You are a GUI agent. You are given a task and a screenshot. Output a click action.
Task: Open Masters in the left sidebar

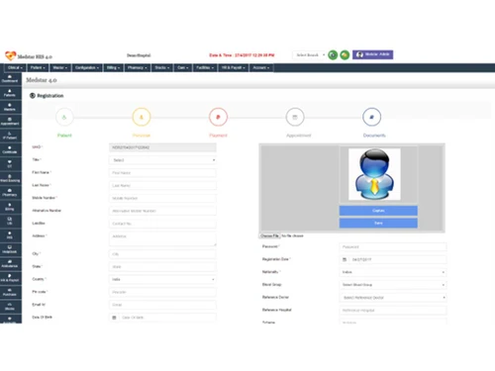click(10, 107)
